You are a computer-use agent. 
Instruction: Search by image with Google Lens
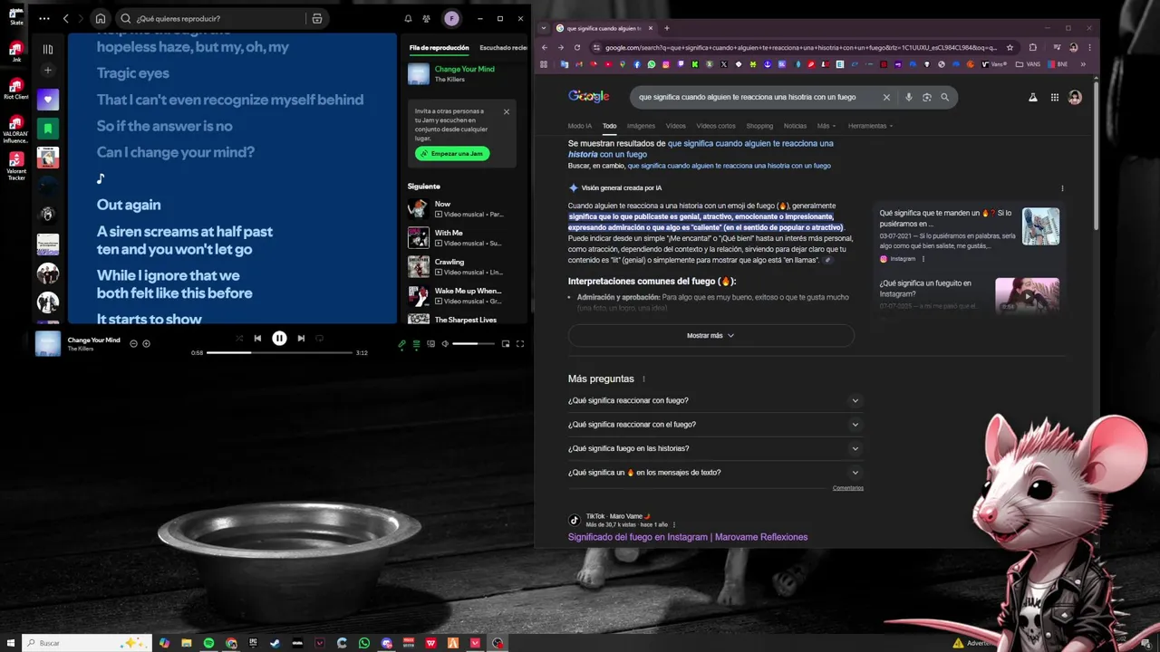pos(926,97)
